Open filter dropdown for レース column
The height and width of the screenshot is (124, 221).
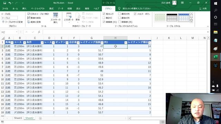[x=53, y=42]
